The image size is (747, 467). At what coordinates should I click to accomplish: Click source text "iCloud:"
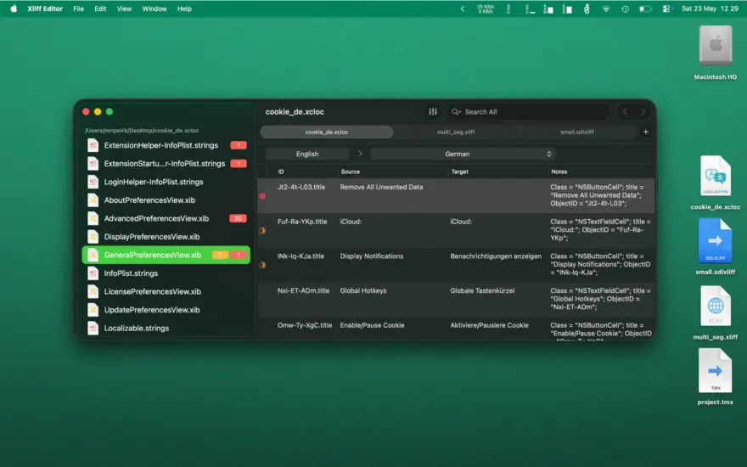click(x=351, y=222)
